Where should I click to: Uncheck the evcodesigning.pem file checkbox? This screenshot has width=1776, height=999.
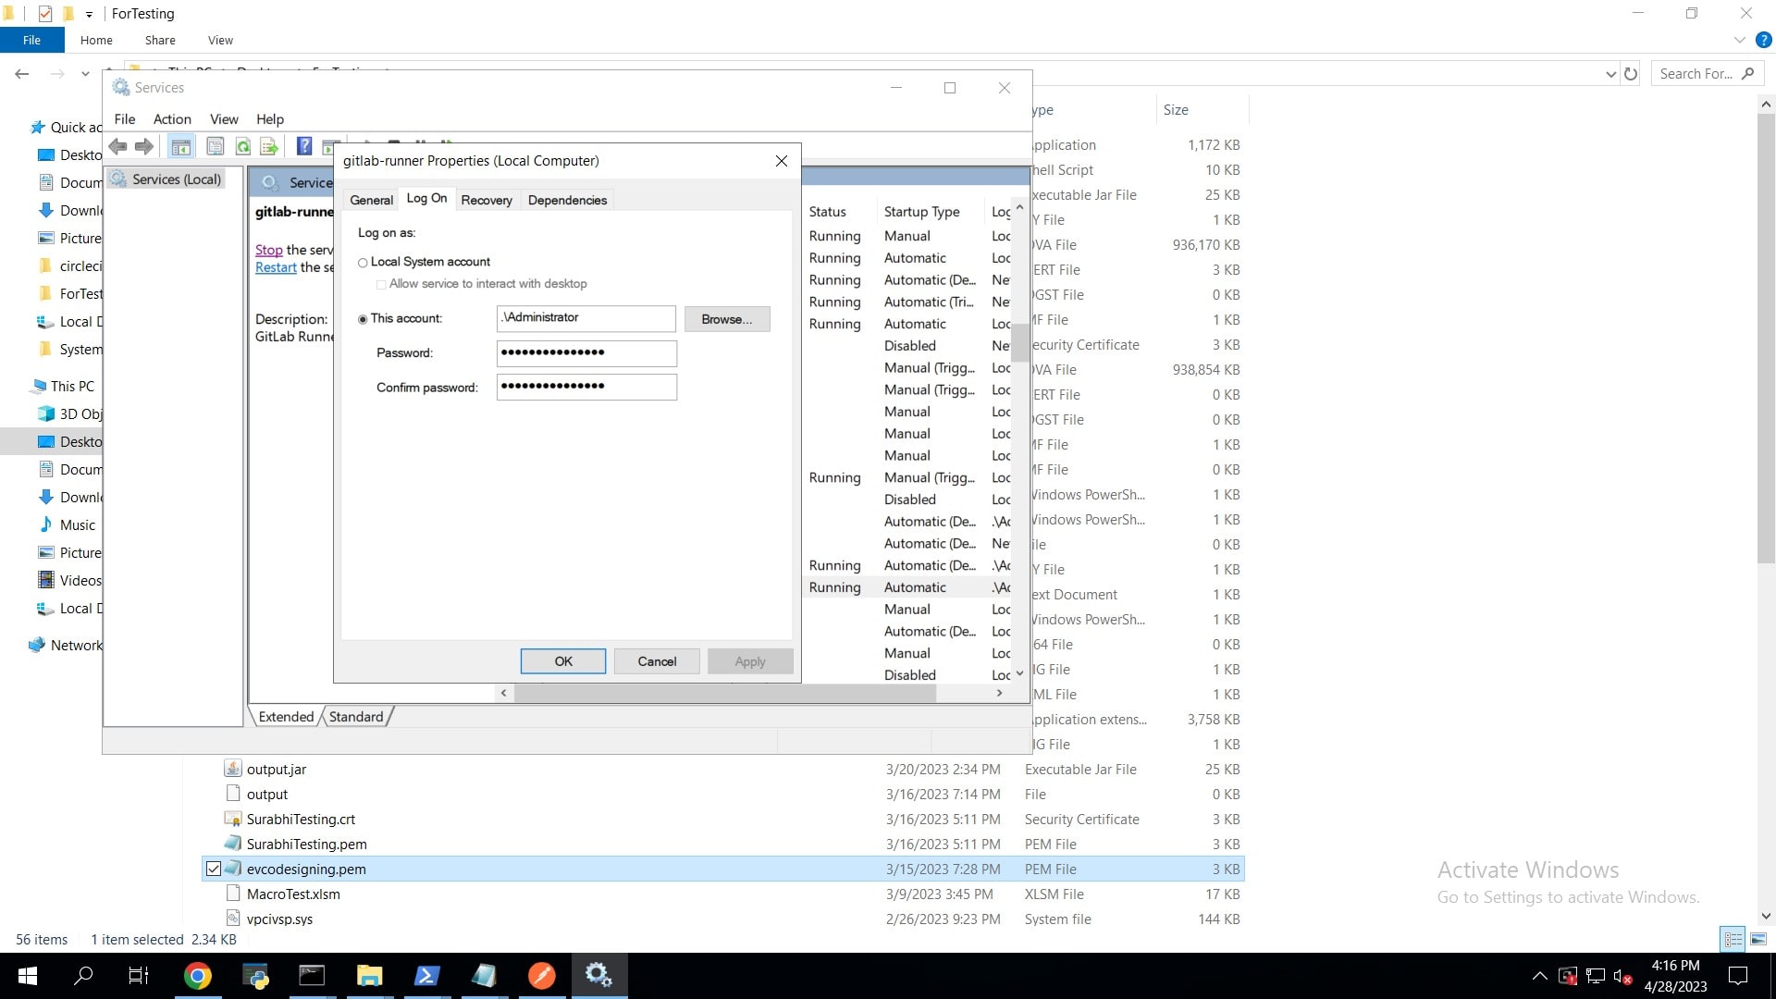click(214, 869)
